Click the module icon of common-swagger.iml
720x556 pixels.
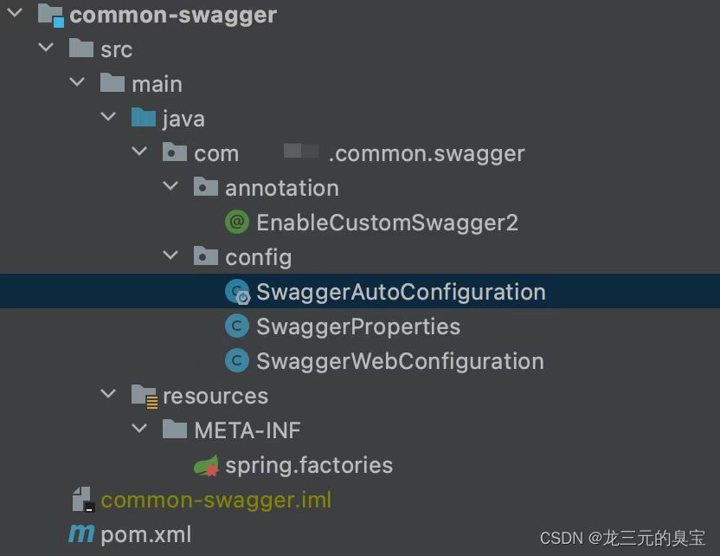pyautogui.click(x=82, y=500)
